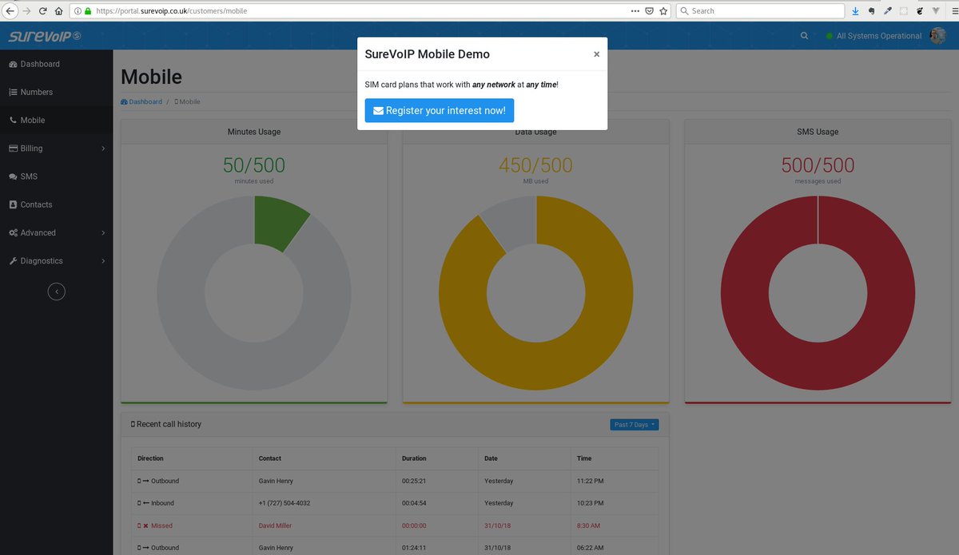Screen dimensions: 959x555
Task: Open Contacts in the sidebar
Action: click(56, 204)
